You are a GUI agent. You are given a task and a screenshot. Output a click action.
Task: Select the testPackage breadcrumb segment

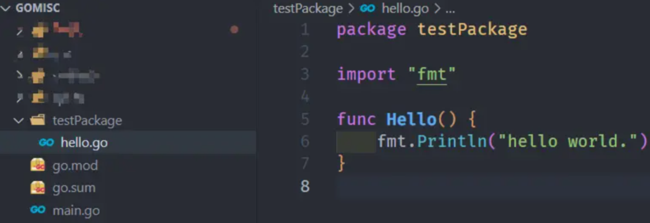[308, 9]
